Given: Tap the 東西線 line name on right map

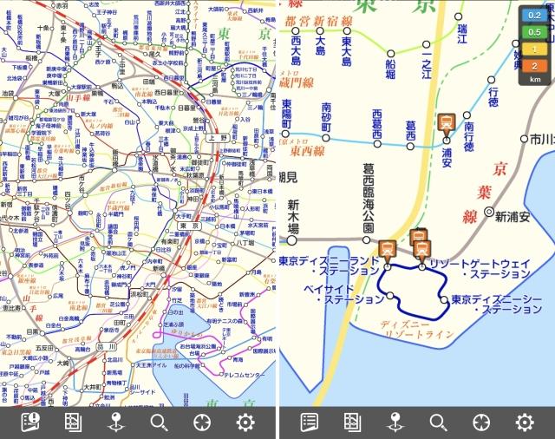Looking at the screenshot, I should (x=307, y=151).
